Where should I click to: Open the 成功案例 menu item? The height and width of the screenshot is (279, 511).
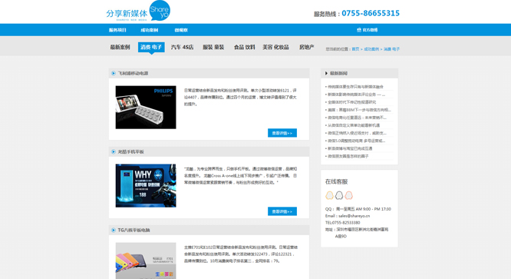click(x=150, y=30)
